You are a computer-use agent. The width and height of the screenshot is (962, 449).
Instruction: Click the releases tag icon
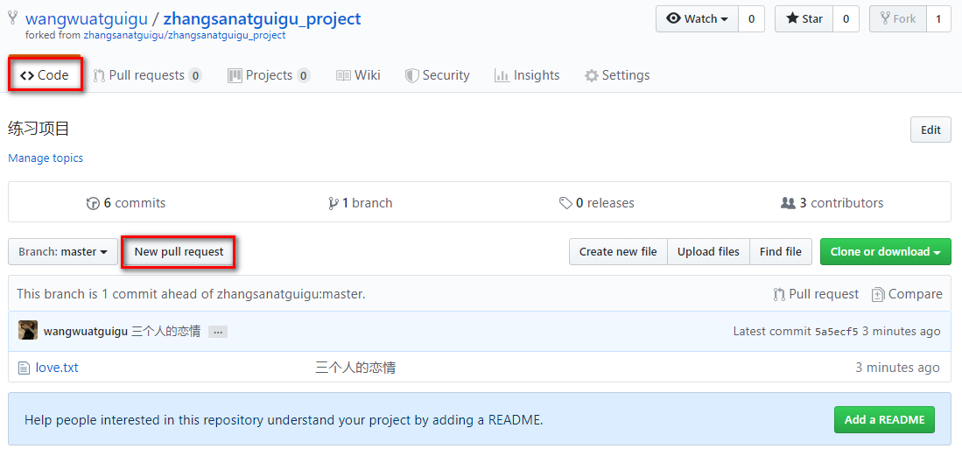pyautogui.click(x=565, y=203)
